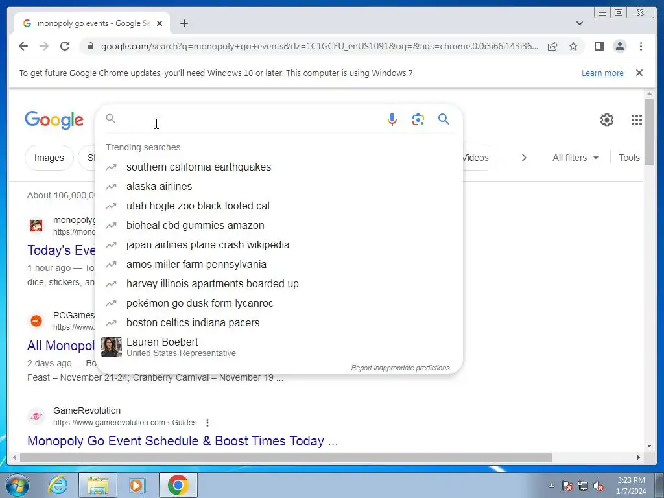
Task: Click the GameRevolution site favicon
Action: click(36, 416)
